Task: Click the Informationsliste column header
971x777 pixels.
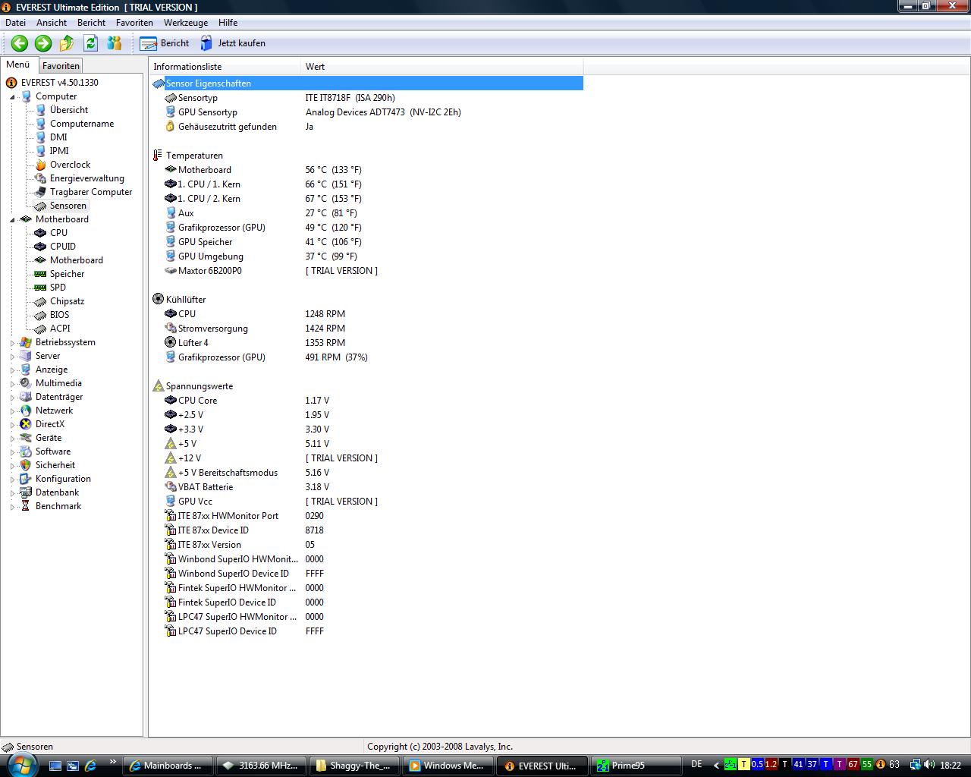Action: pyautogui.click(x=225, y=67)
